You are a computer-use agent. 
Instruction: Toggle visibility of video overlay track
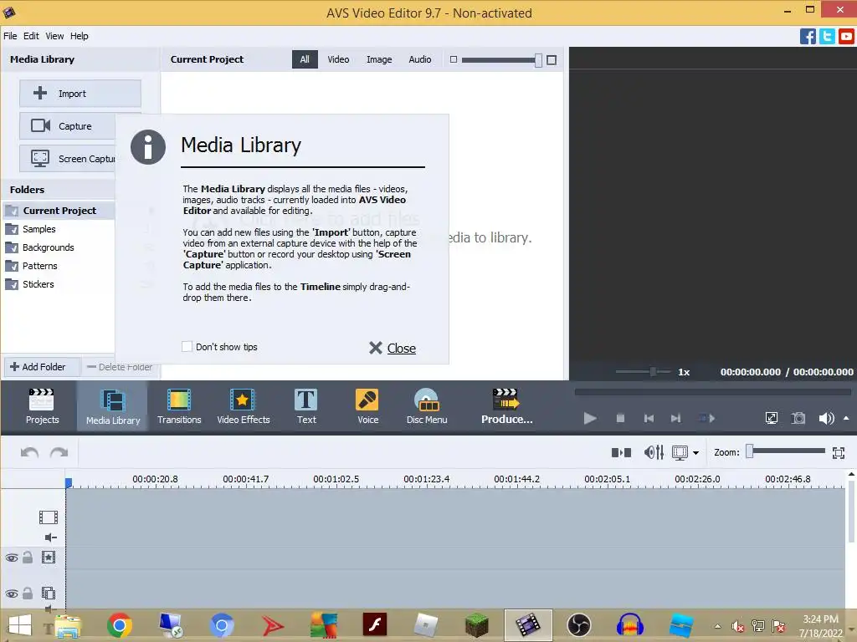click(x=12, y=594)
